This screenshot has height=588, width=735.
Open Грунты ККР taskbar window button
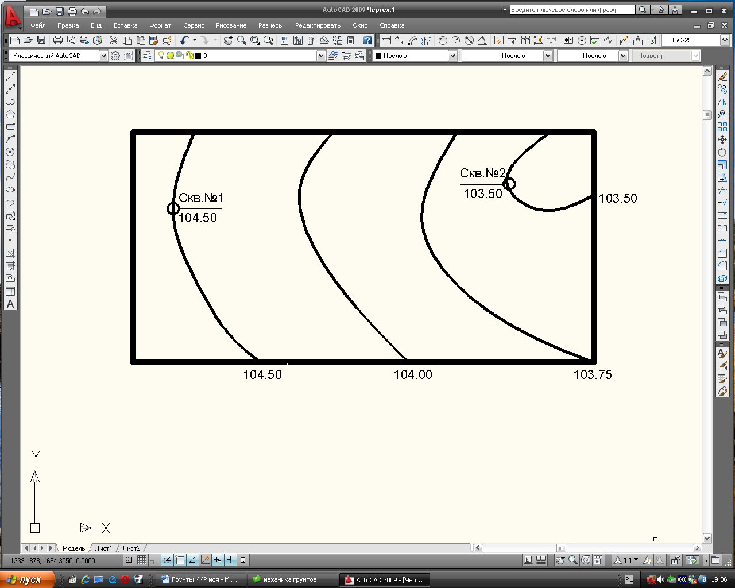[x=200, y=579]
